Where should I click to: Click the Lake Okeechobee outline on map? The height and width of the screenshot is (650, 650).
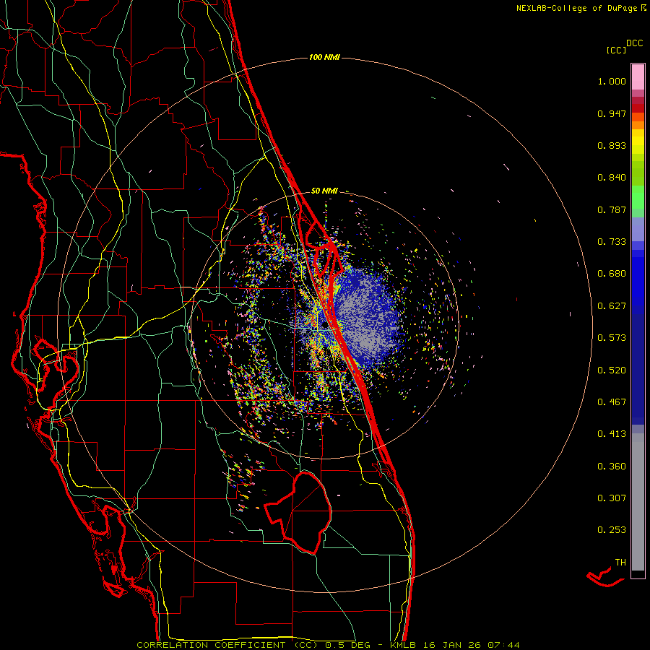click(x=298, y=512)
